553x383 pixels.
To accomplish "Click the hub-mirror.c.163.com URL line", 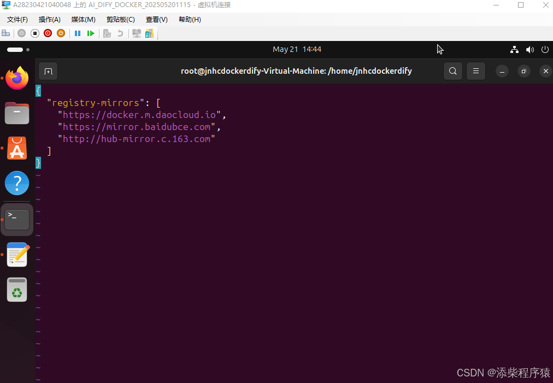I will coord(137,139).
